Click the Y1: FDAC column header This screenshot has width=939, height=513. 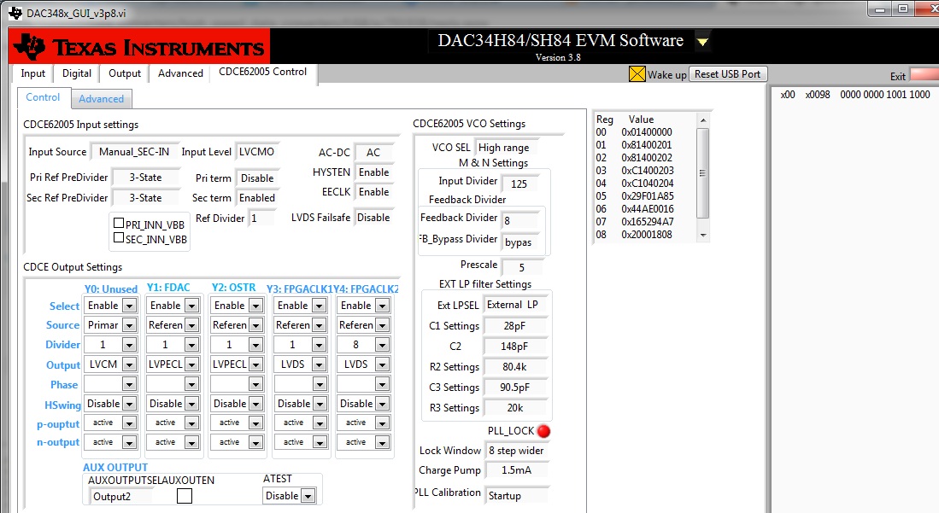[x=168, y=288]
